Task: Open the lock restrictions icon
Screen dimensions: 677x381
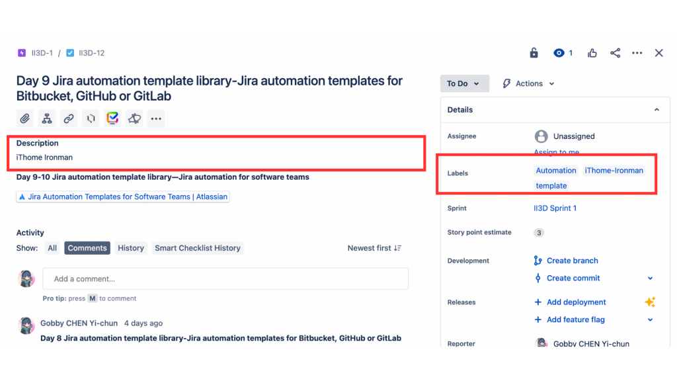Action: 534,53
